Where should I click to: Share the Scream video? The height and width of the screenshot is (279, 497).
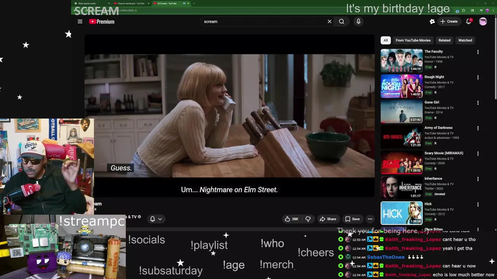[x=328, y=219]
